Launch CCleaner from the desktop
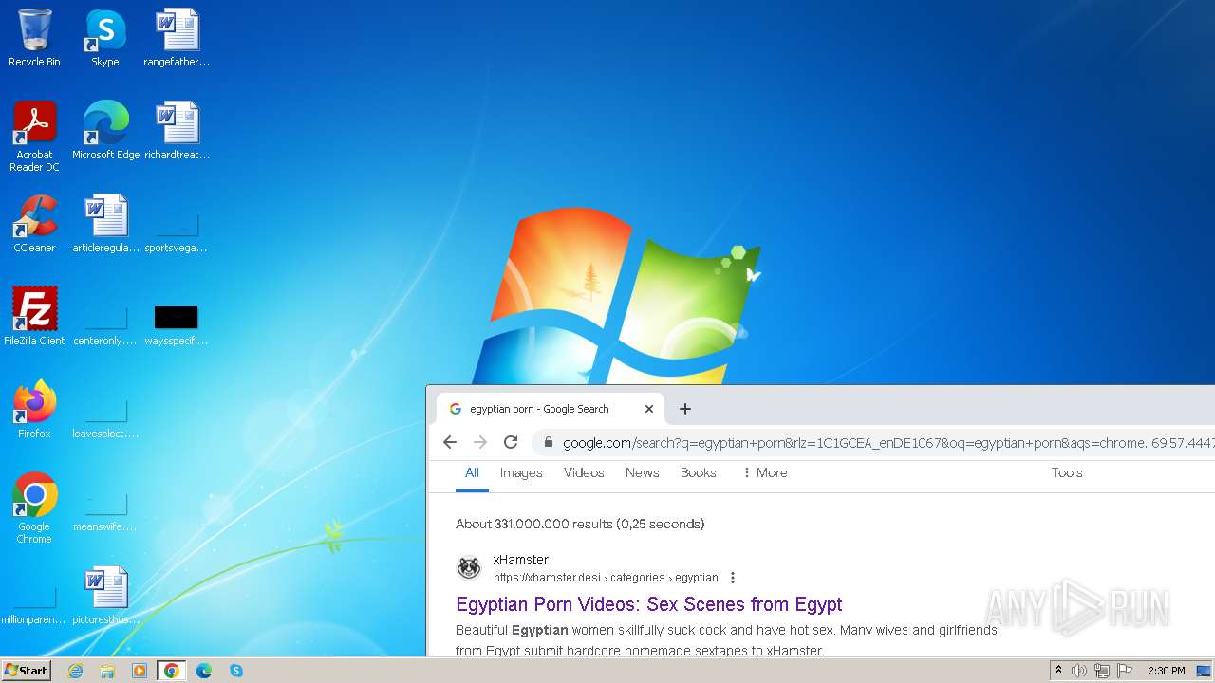 point(34,224)
